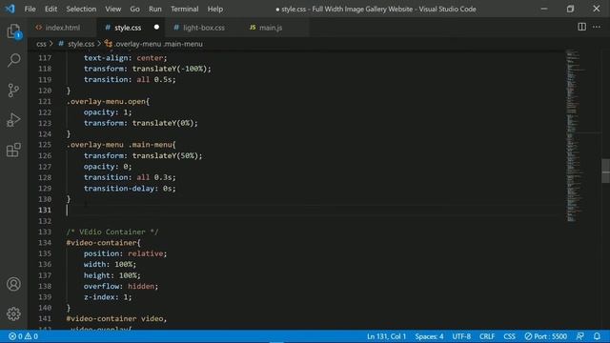
Task: Click the text 'transform: translateY(50%);'
Action: (143, 156)
